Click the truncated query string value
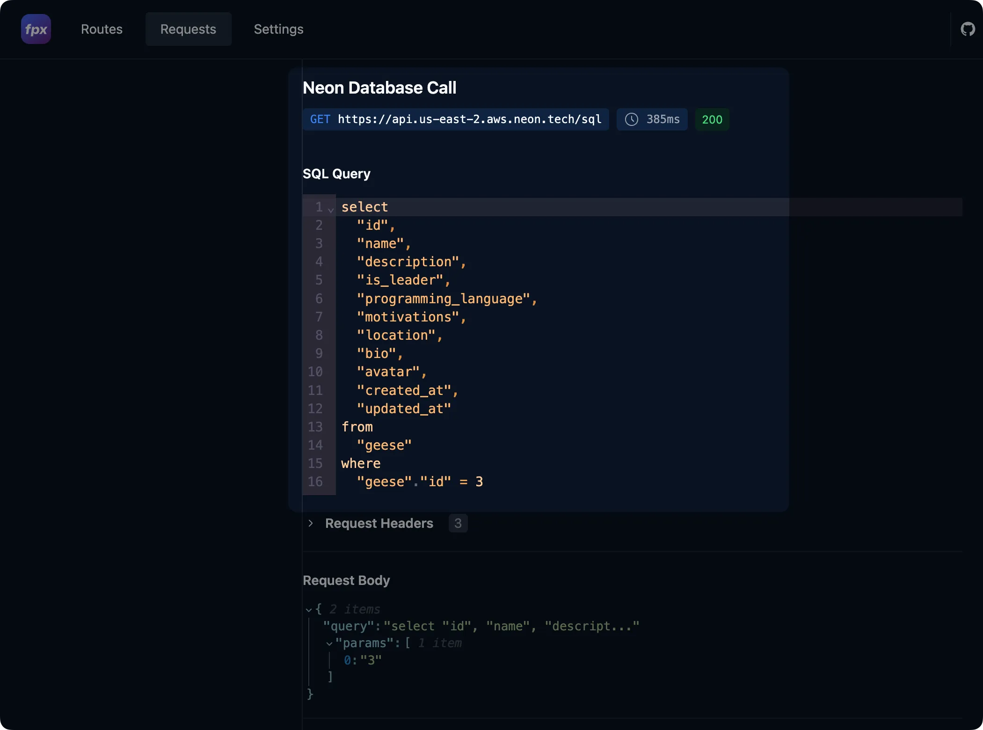The image size is (983, 730). 511,626
